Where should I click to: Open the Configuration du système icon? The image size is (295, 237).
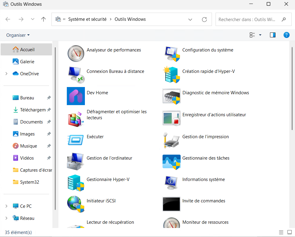point(172,54)
